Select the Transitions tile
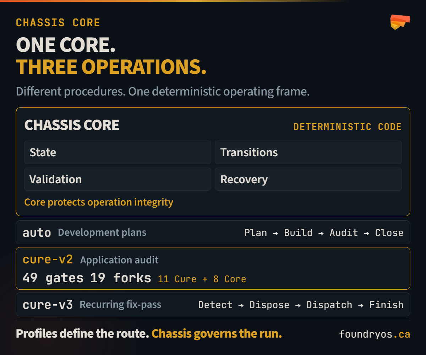426x355 pixels. (308, 152)
